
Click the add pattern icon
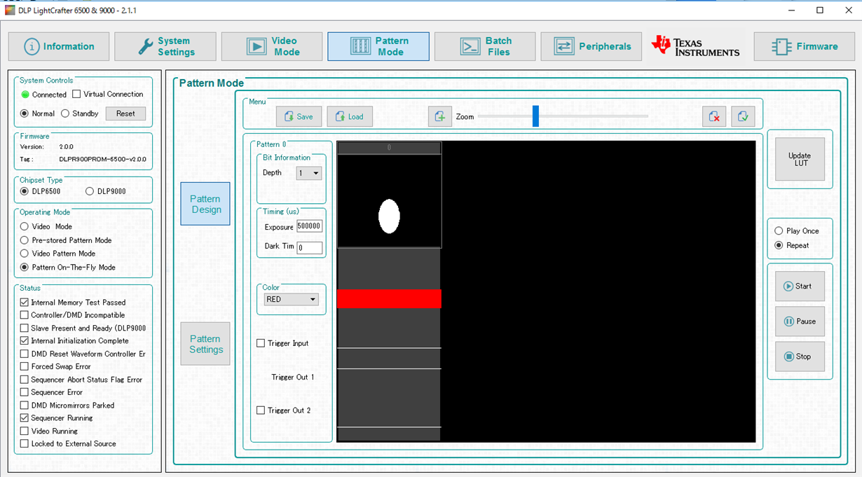click(x=440, y=116)
